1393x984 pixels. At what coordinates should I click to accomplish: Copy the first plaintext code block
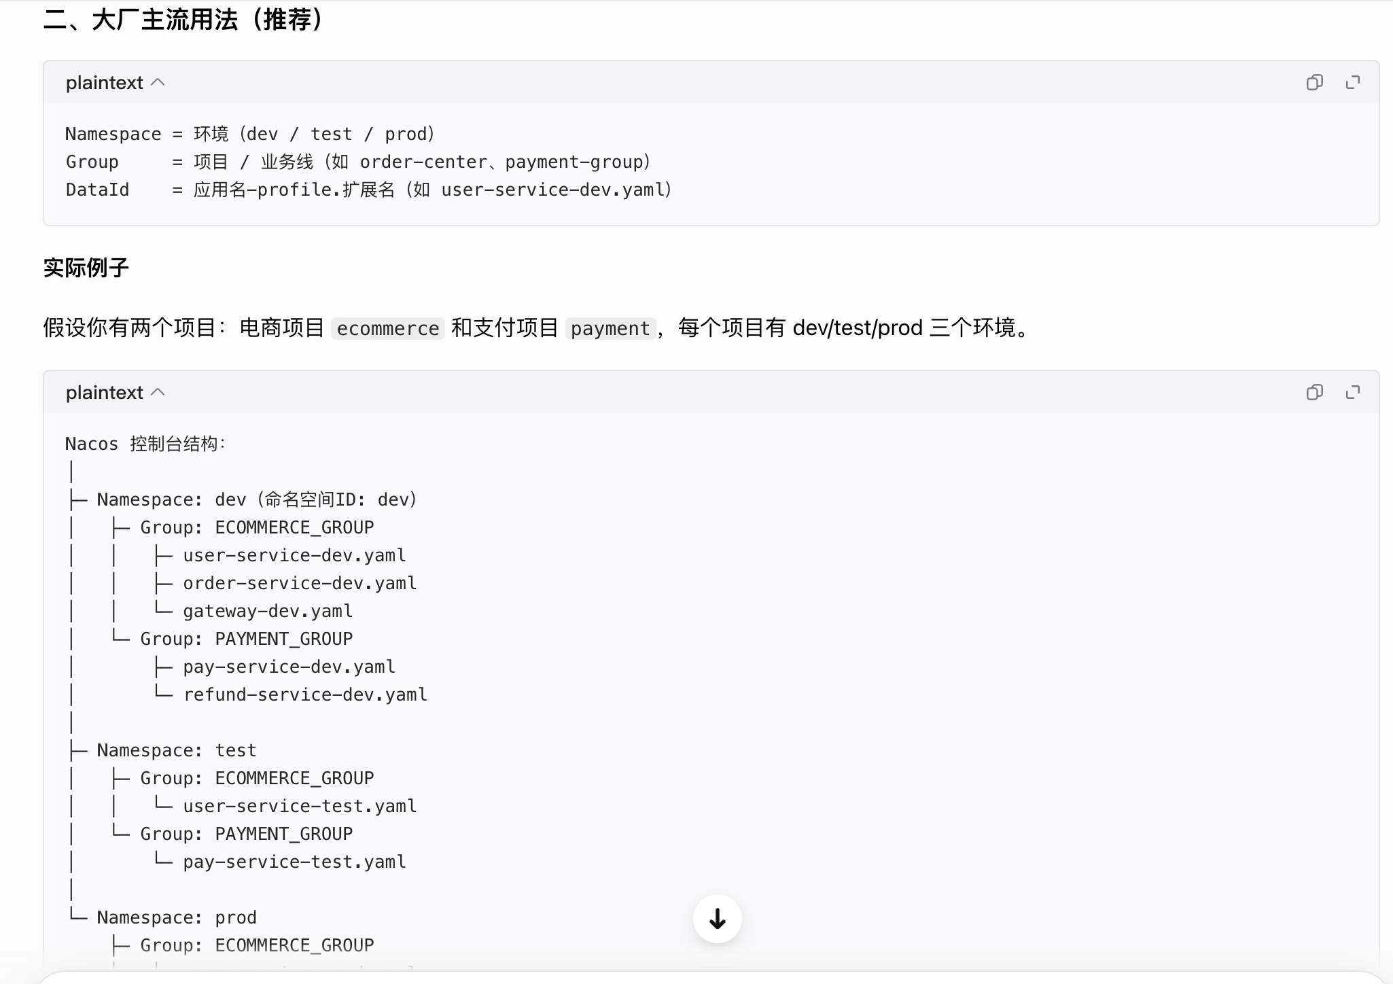(1314, 82)
